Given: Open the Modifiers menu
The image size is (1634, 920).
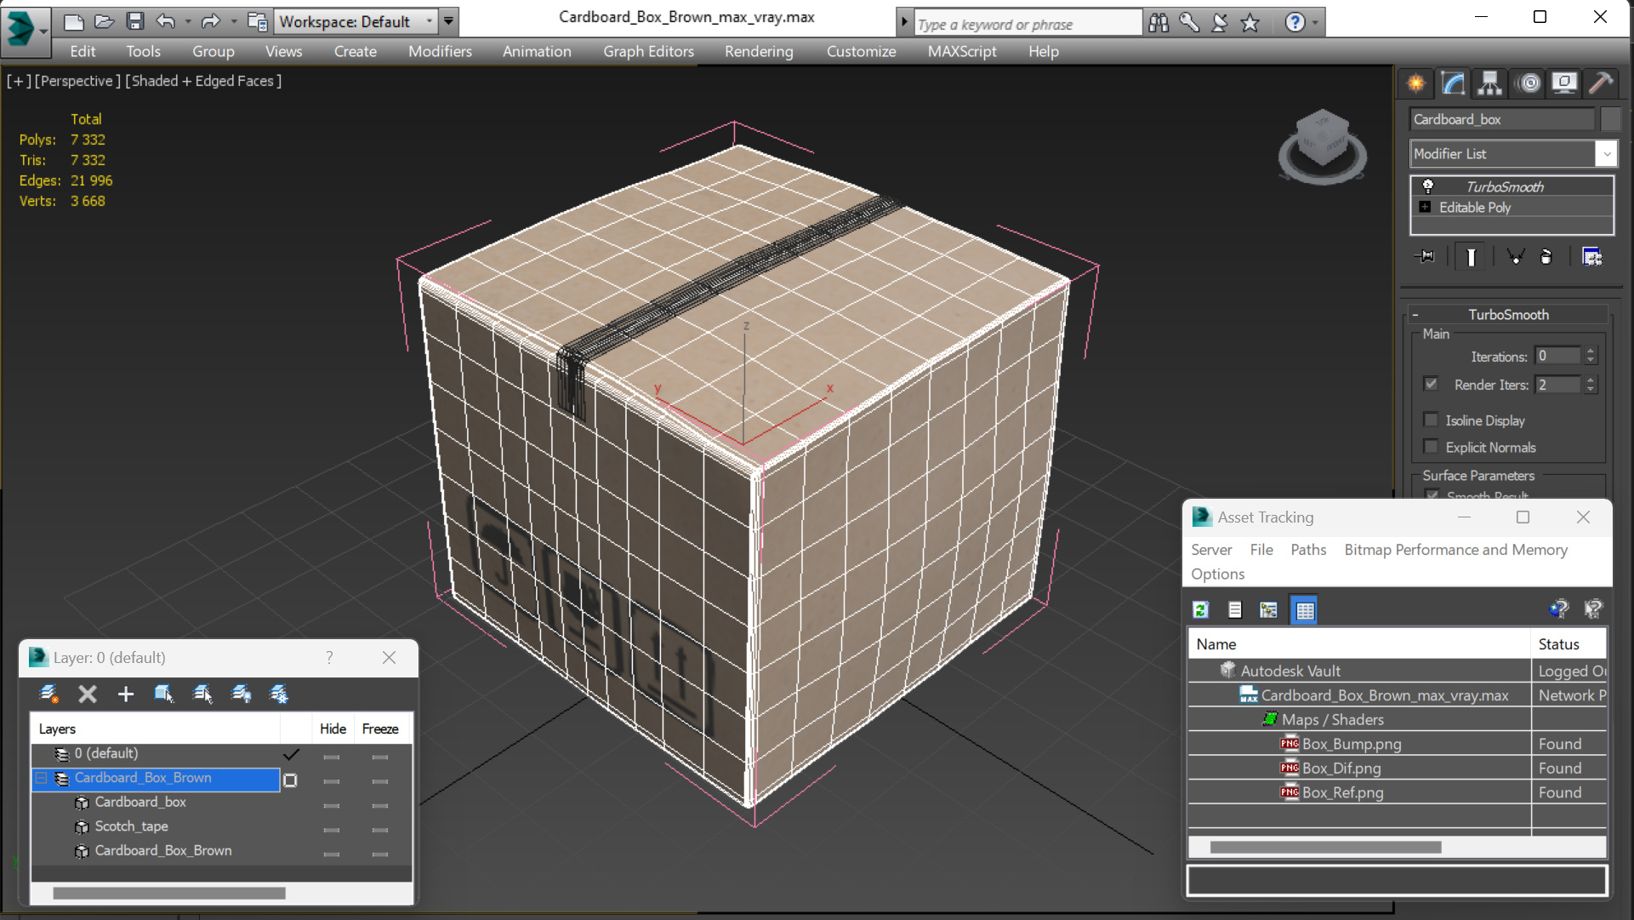Looking at the screenshot, I should pyautogui.click(x=440, y=52).
